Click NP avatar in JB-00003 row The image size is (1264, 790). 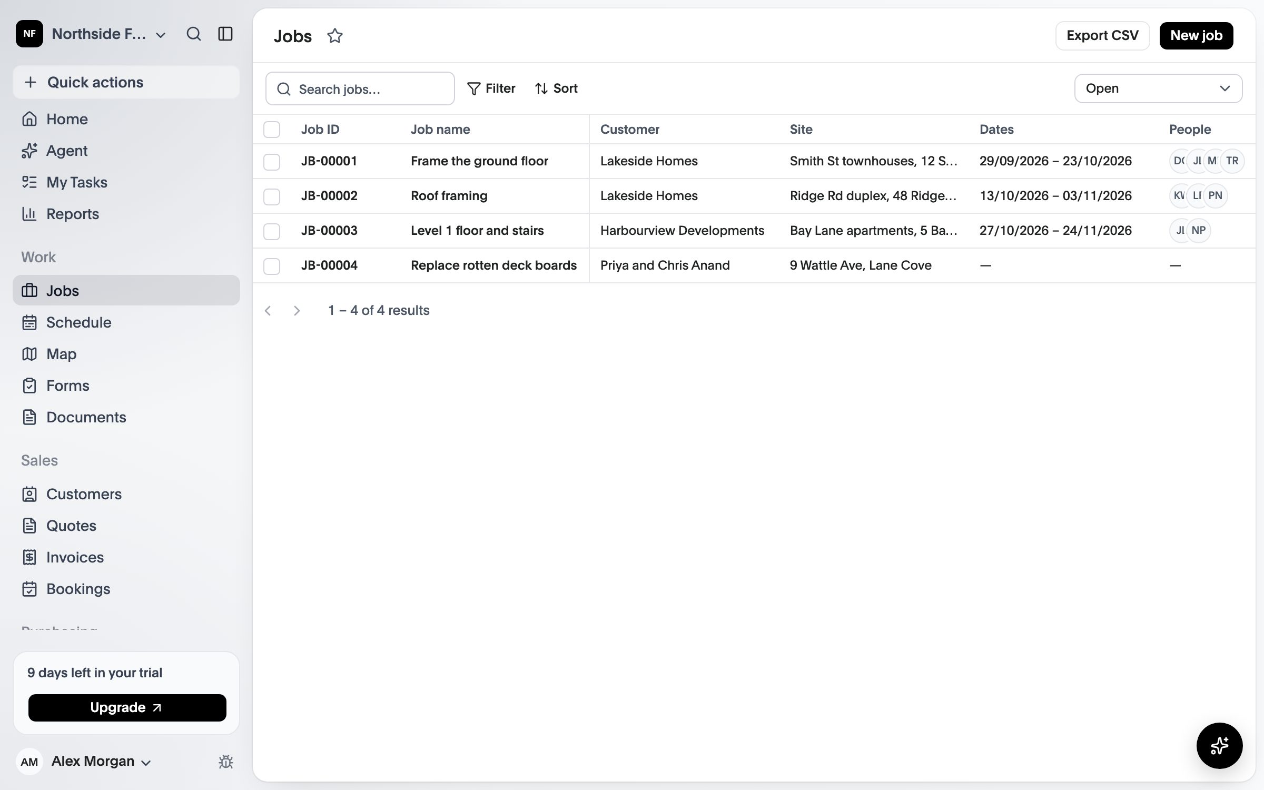[1199, 231]
